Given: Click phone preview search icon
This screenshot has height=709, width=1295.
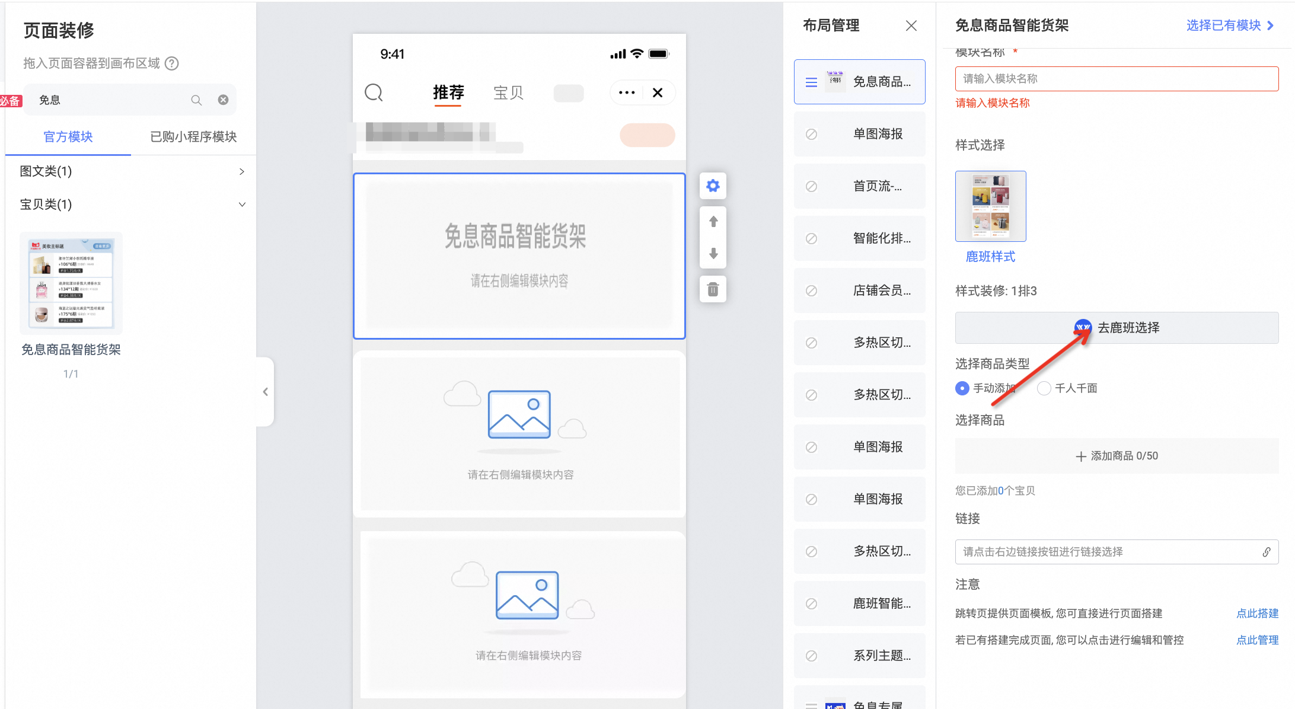Looking at the screenshot, I should (374, 92).
